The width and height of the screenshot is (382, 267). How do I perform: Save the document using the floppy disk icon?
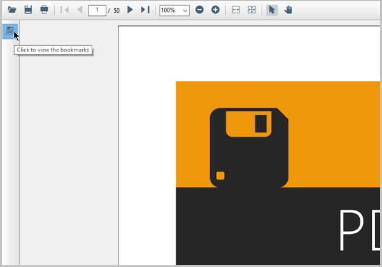28,10
